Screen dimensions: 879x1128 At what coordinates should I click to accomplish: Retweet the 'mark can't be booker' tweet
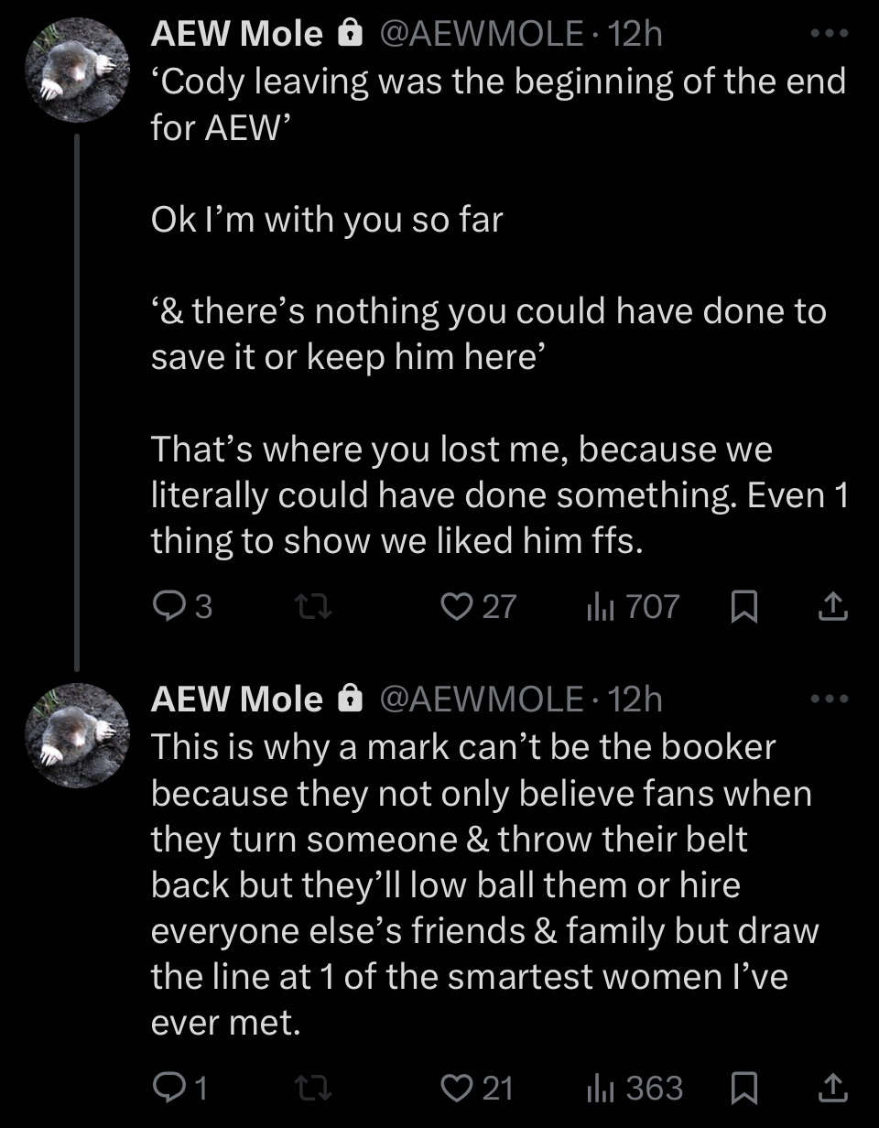click(316, 1087)
